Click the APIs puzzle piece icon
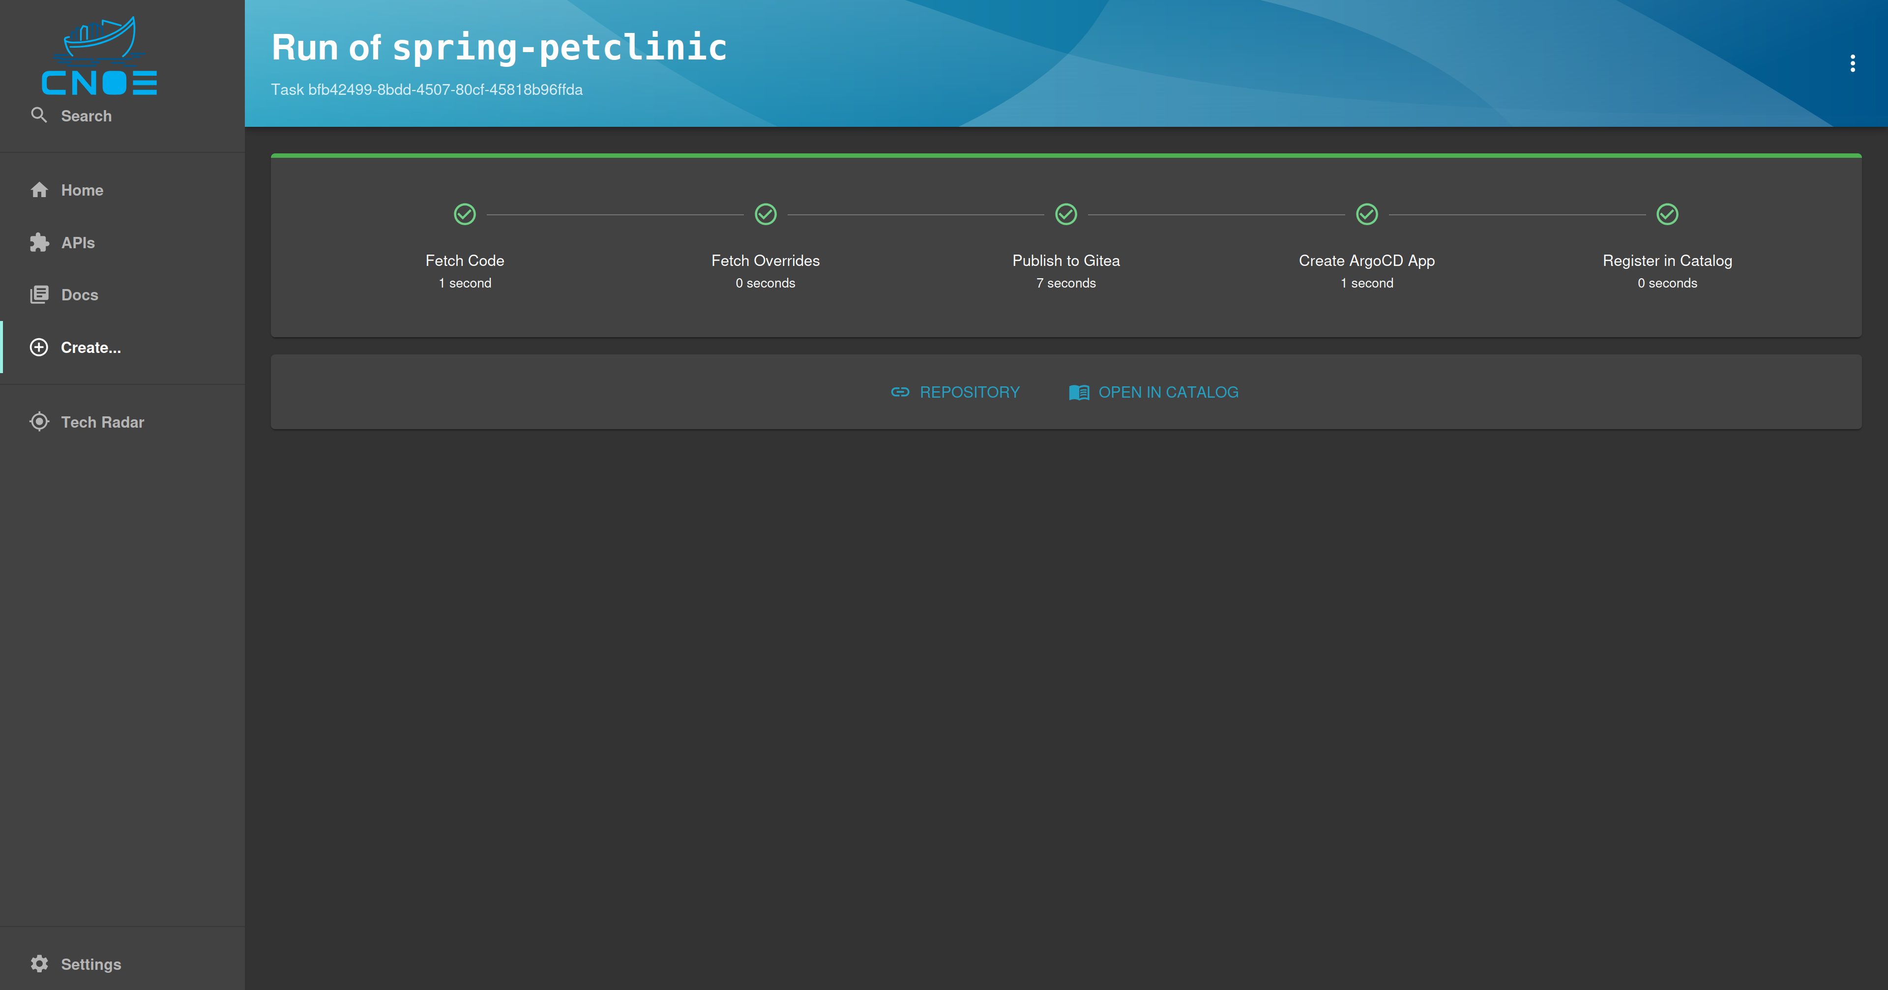This screenshot has height=990, width=1888. pos(39,242)
